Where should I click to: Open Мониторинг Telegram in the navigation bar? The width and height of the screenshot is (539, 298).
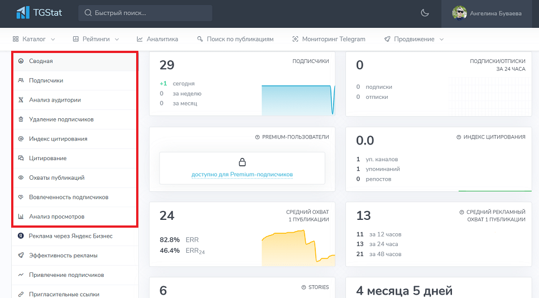[329, 39]
